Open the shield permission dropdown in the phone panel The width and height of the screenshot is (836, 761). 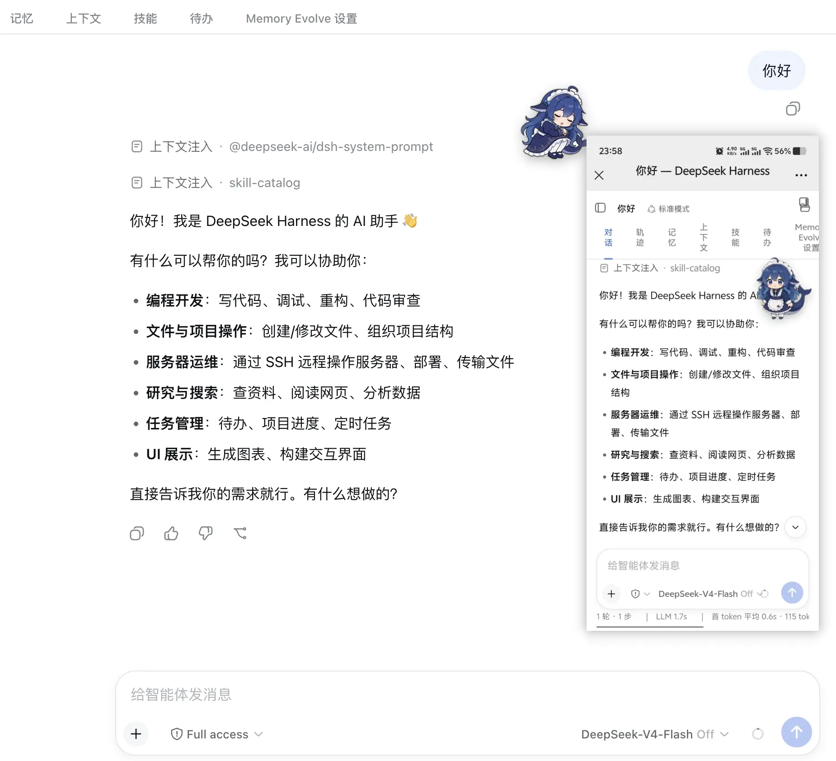[640, 594]
